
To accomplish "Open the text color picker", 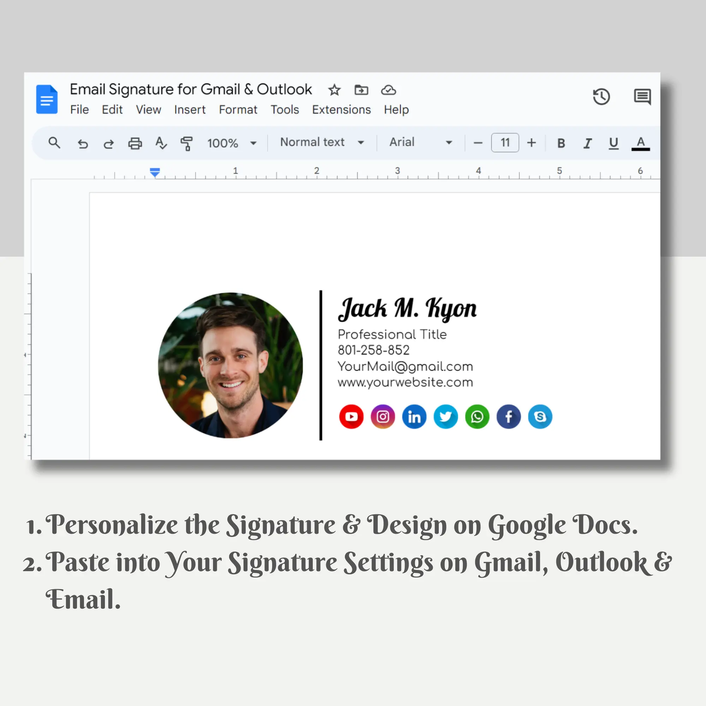I will point(641,144).
